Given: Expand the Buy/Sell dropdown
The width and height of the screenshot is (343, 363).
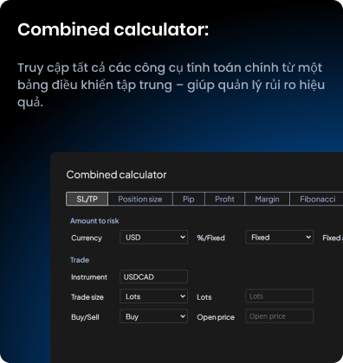Looking at the screenshot, I should pyautogui.click(x=153, y=316).
